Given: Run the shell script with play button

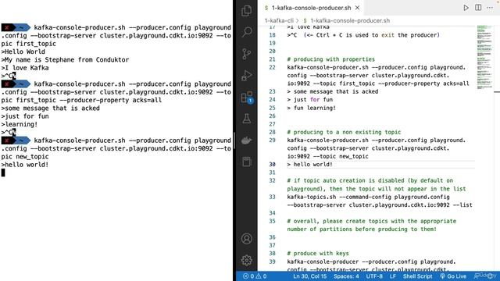Looking at the screenshot, I should pos(466,8).
